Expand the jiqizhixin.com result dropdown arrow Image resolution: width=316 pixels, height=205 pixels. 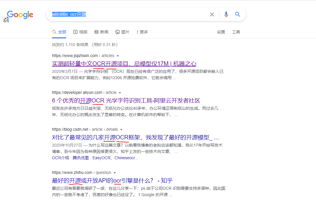click(118, 56)
